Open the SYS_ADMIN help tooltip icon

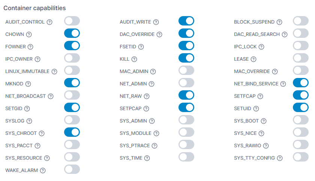coord(150,121)
